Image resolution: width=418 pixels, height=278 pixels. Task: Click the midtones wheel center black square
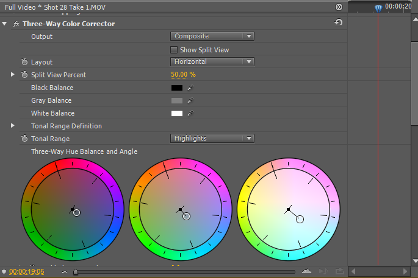[x=181, y=210]
